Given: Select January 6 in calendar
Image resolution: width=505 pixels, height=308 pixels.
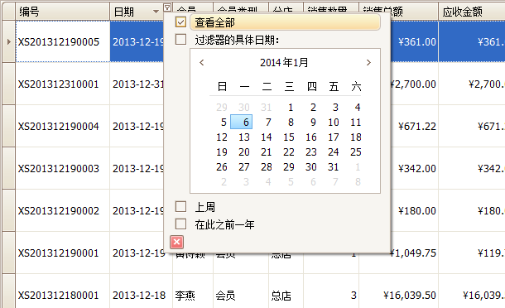Looking at the screenshot, I should [241, 122].
